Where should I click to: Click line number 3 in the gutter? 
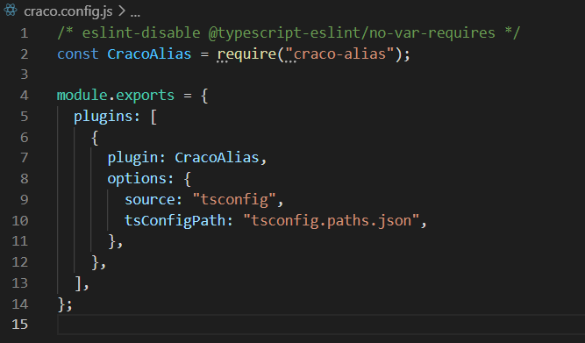tap(25, 75)
